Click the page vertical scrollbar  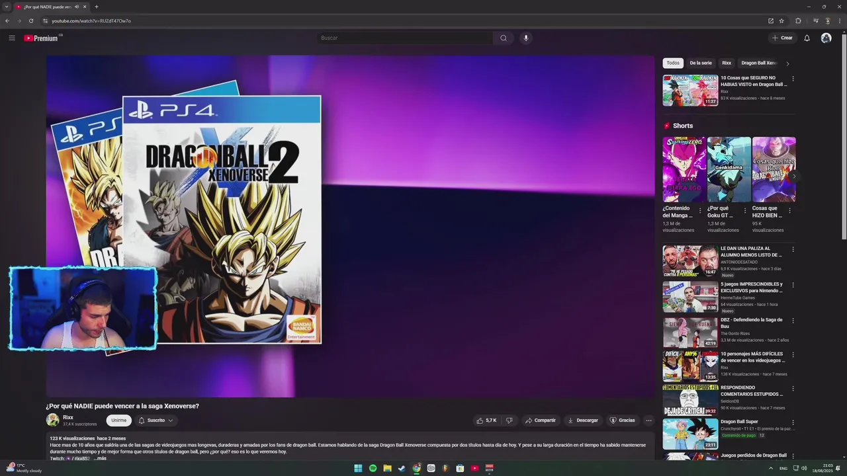843,136
